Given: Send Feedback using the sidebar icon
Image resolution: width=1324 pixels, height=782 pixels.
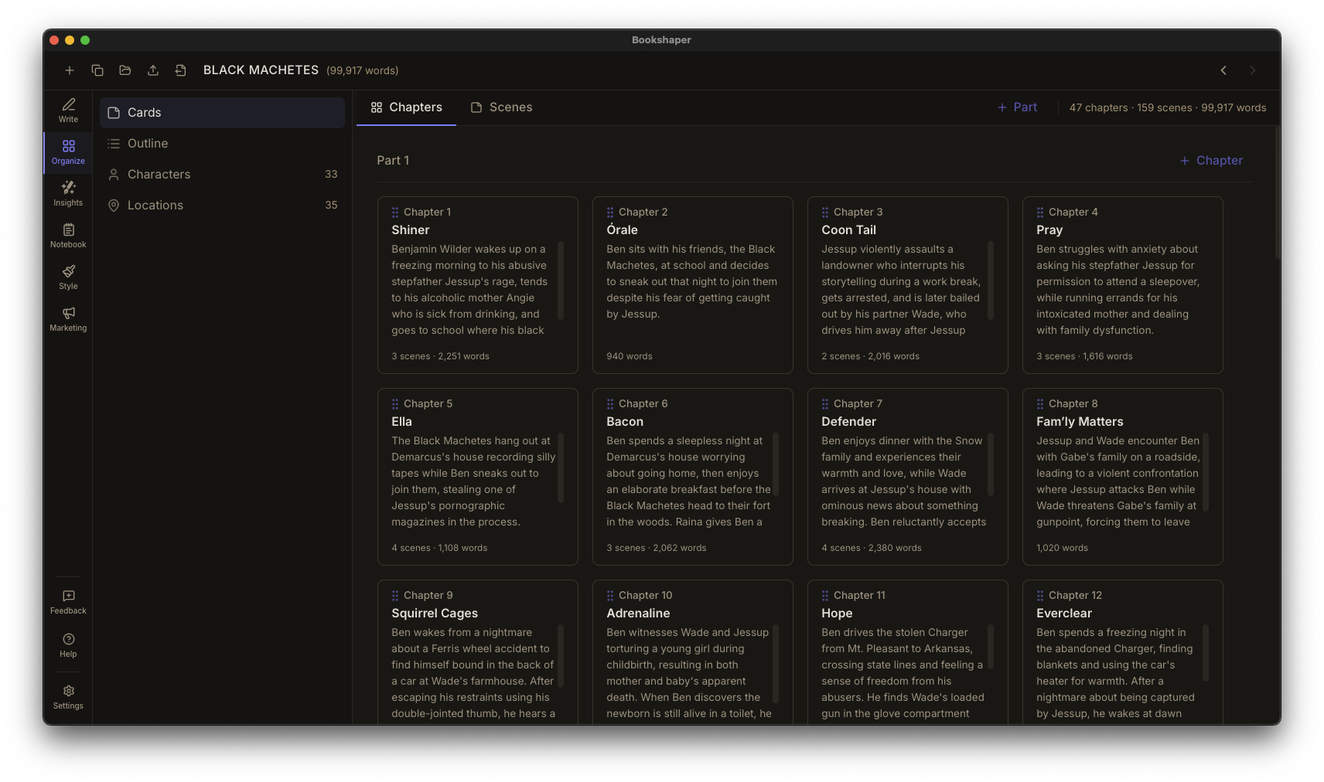Looking at the screenshot, I should pos(68,600).
